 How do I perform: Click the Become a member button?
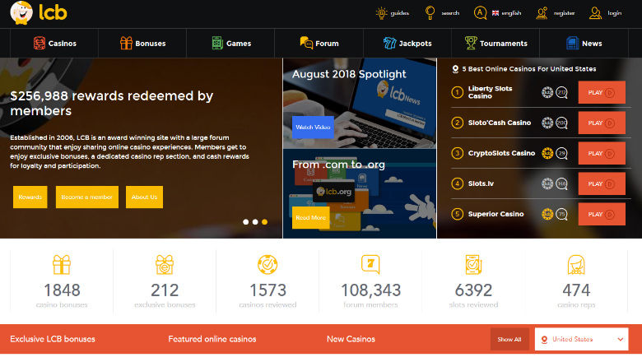tap(86, 197)
